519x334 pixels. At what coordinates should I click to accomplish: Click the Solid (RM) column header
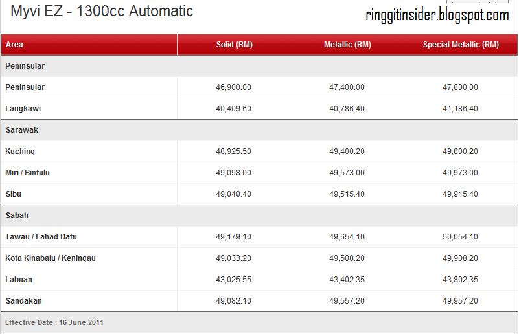click(235, 45)
